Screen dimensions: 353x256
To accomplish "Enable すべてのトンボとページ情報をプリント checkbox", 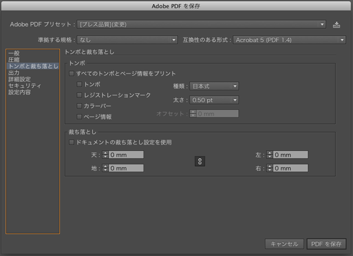I will (72, 74).
